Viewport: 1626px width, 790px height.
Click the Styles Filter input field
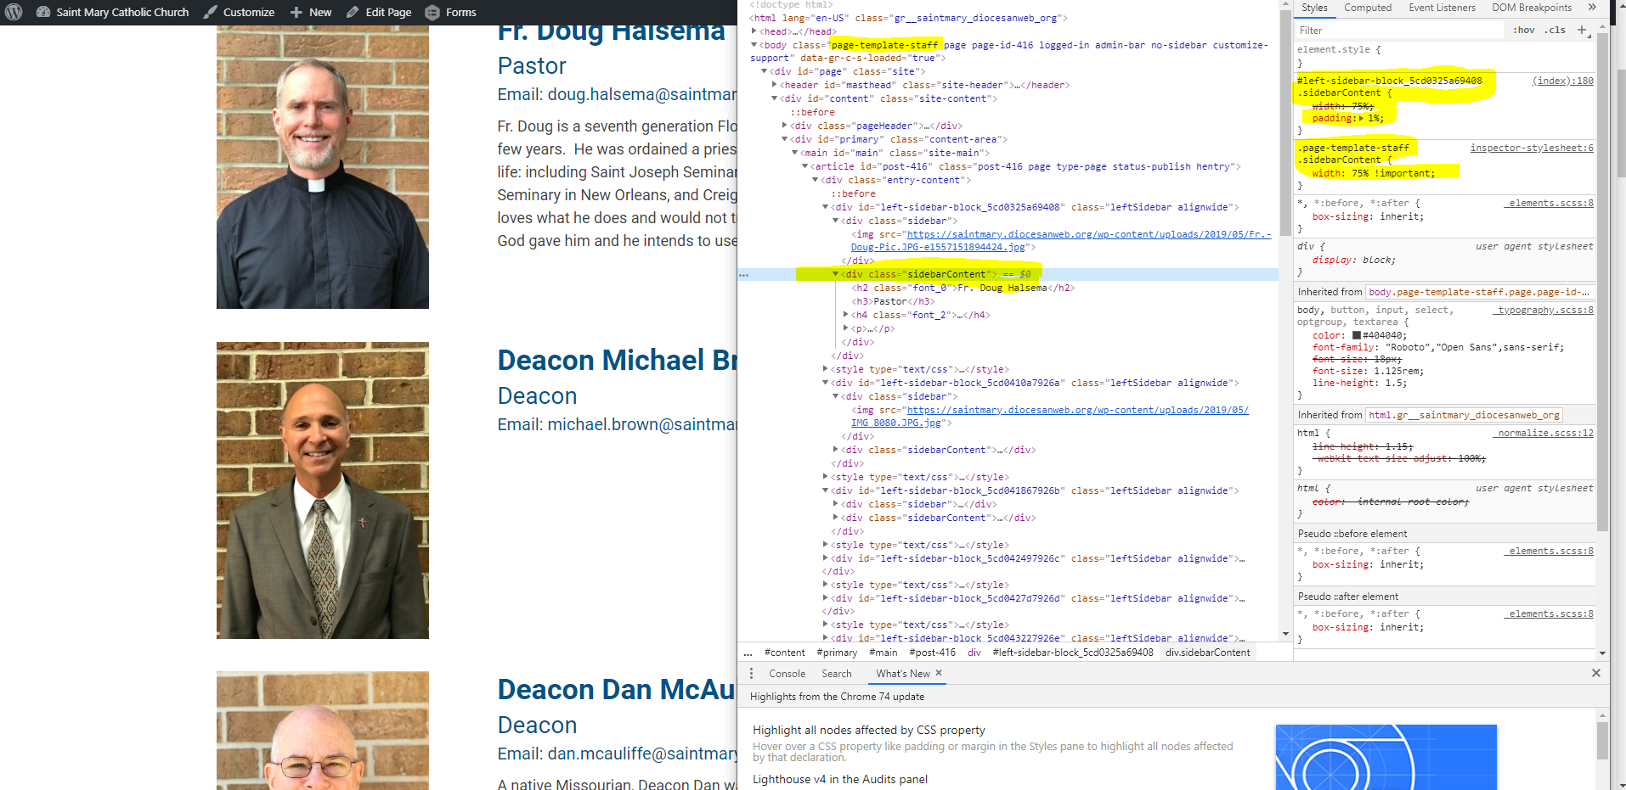tap(1397, 30)
